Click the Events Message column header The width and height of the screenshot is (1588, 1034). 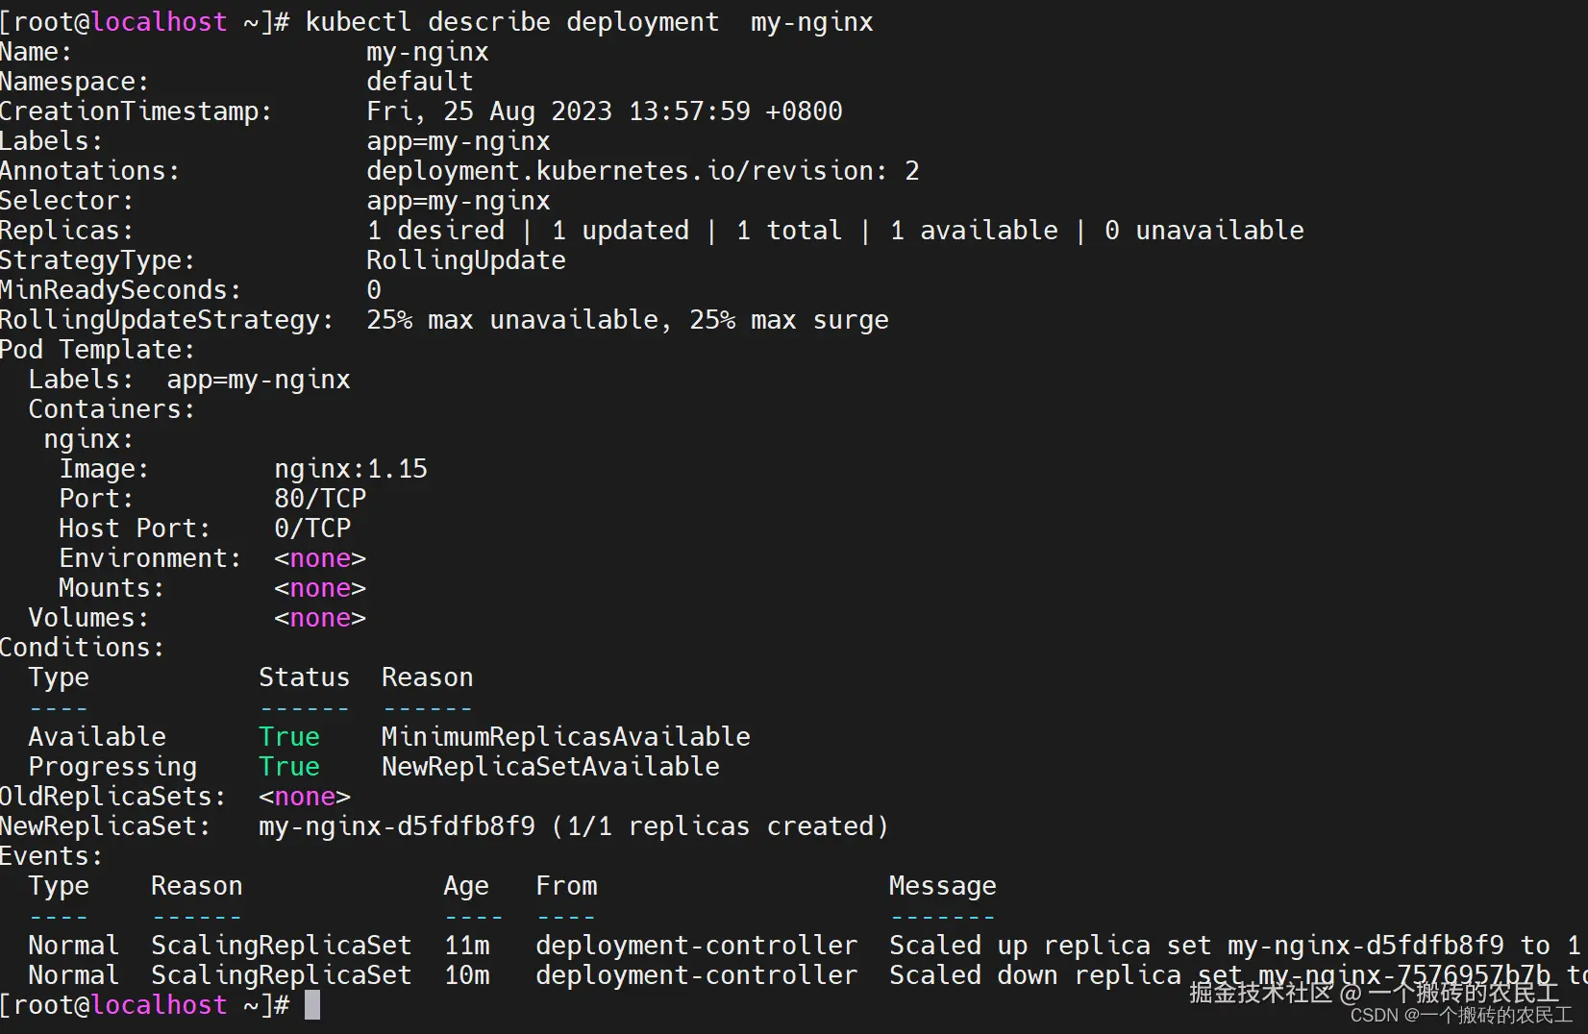pyautogui.click(x=943, y=886)
